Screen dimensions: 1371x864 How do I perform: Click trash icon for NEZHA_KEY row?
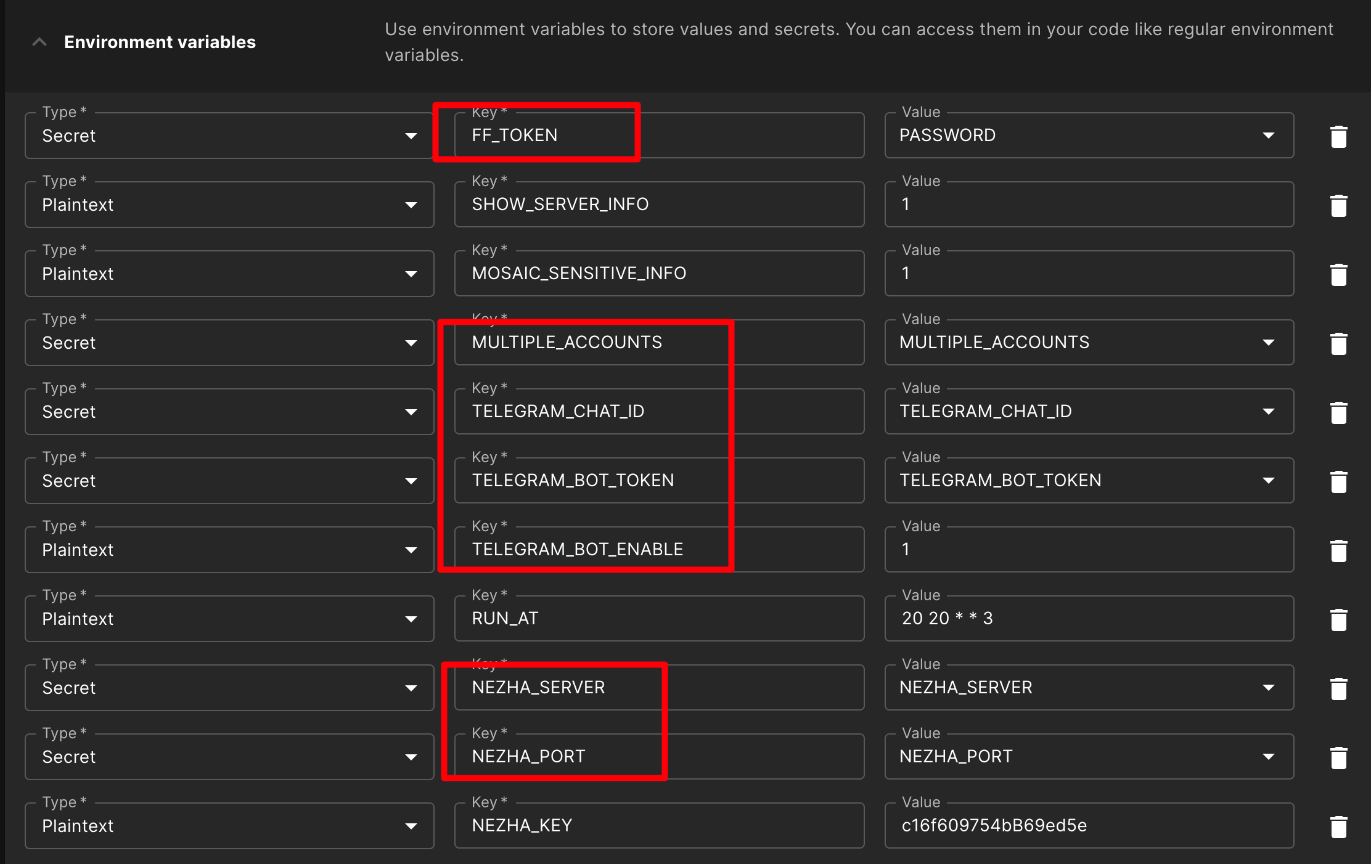tap(1338, 826)
